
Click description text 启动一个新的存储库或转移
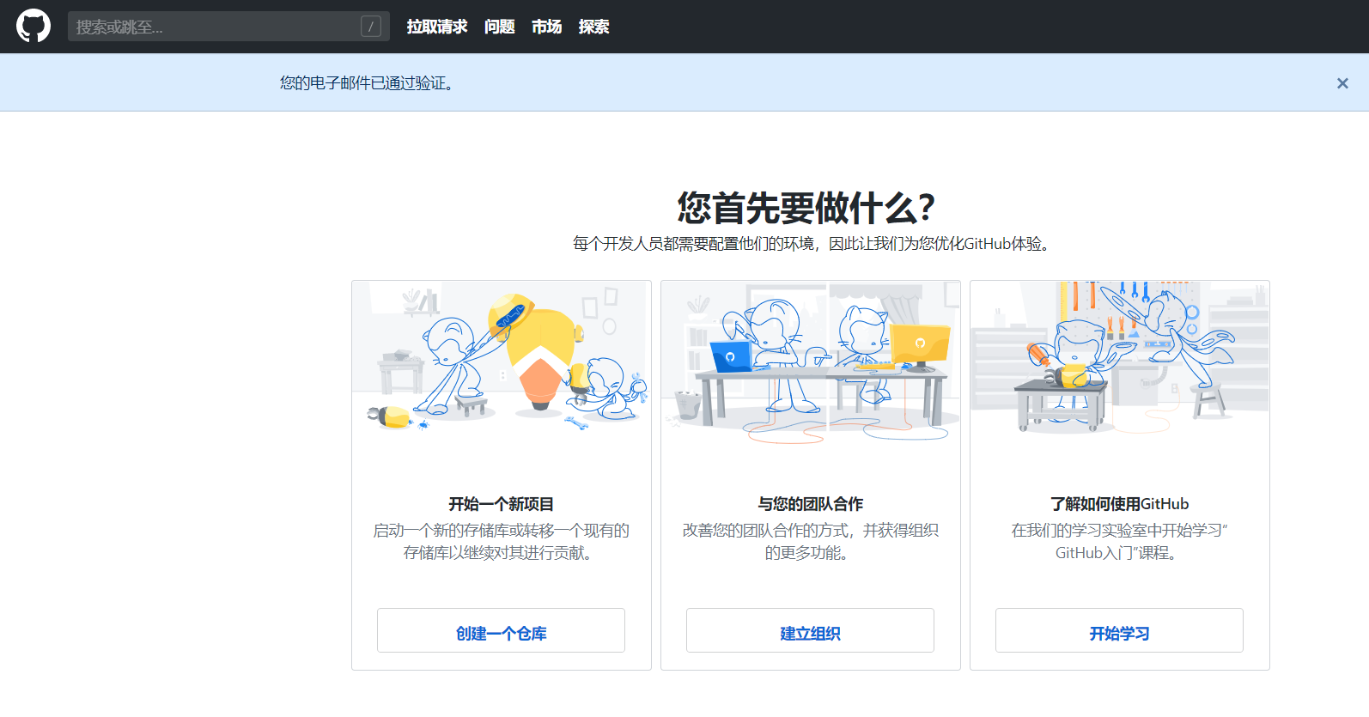(x=502, y=542)
